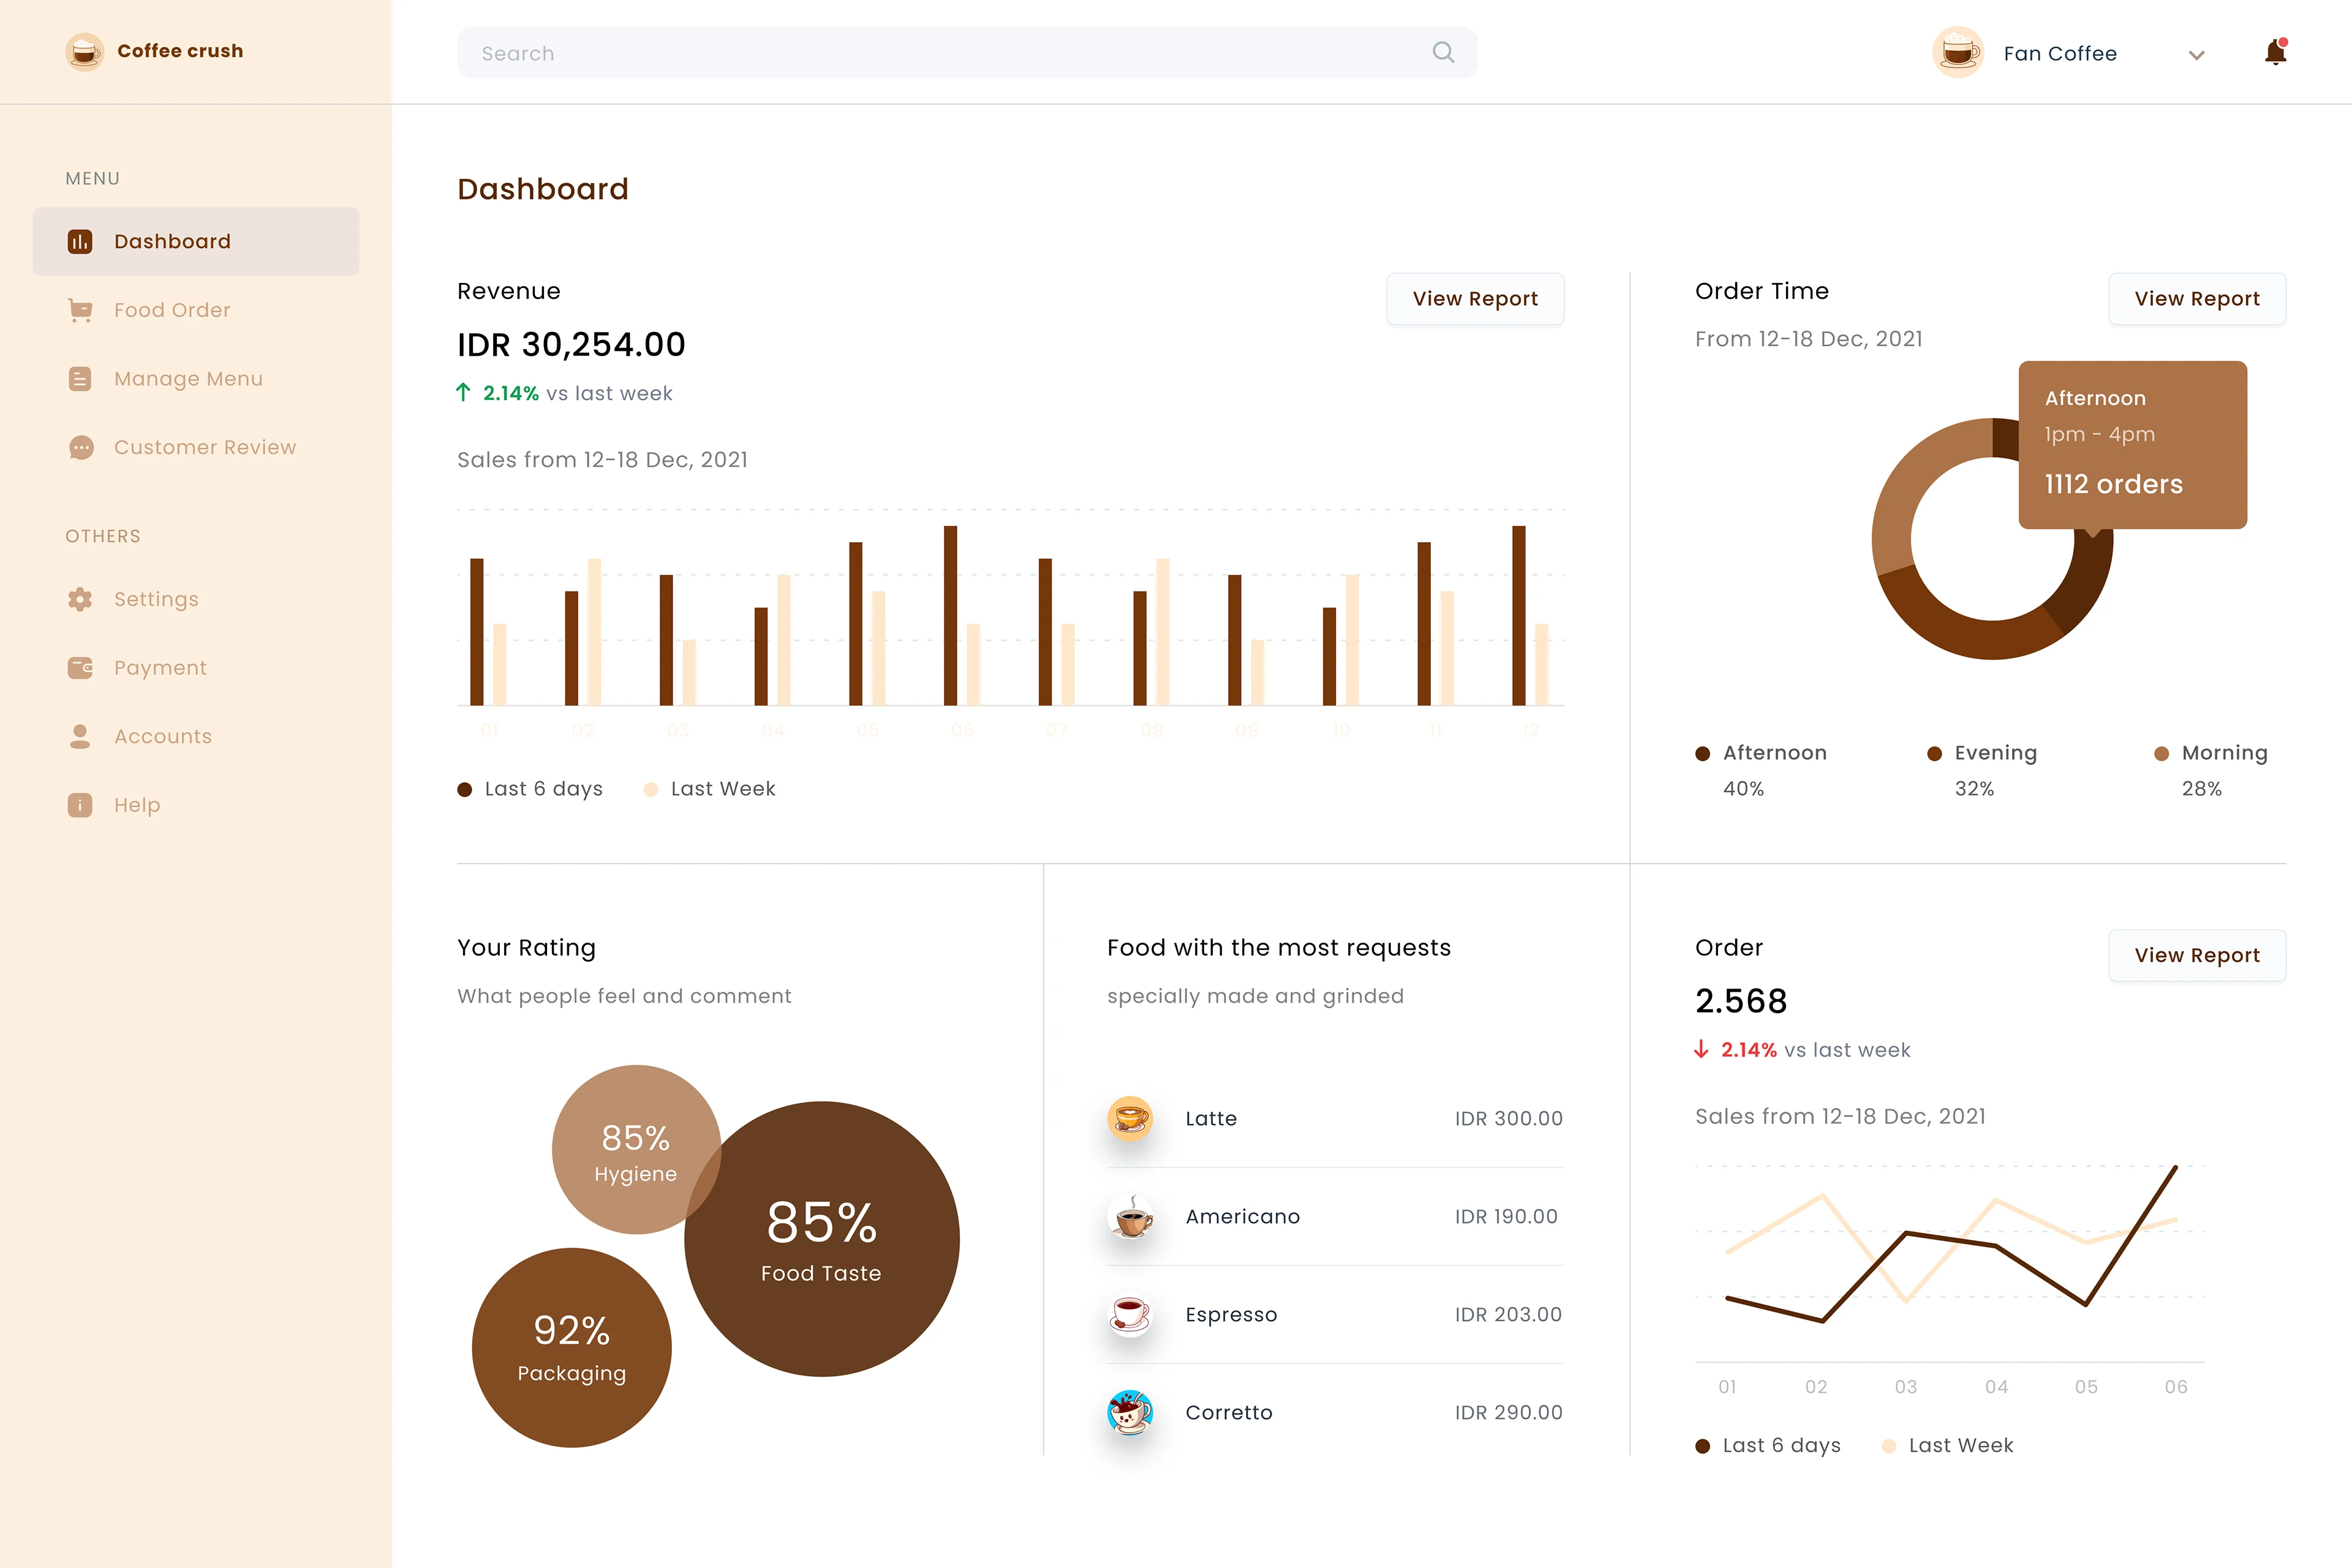The image size is (2352, 1568).
Task: Click the notification bell icon
Action: [x=2275, y=52]
